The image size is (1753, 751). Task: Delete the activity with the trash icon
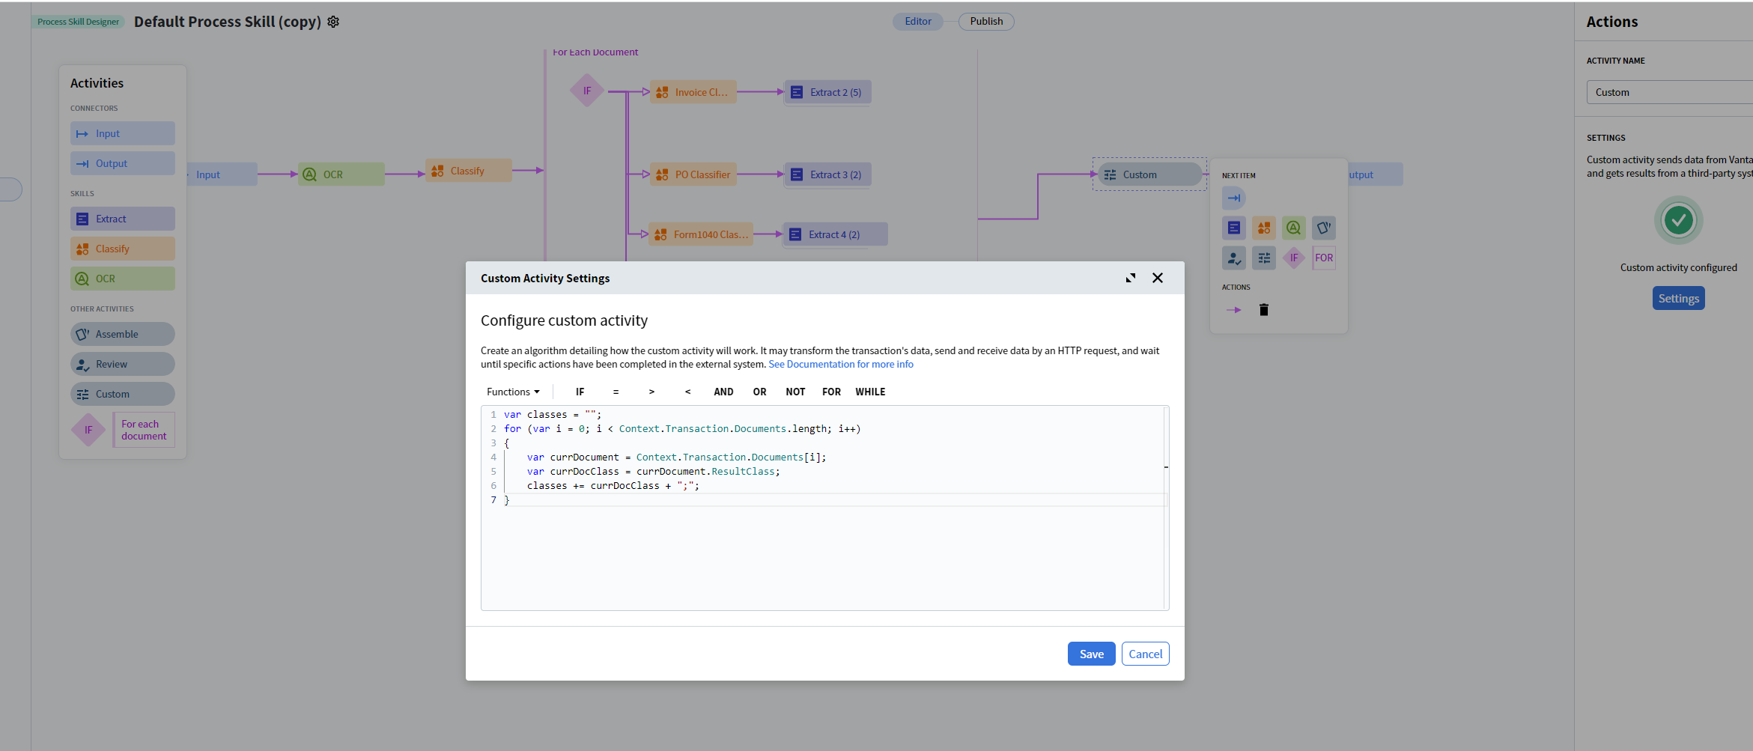pos(1264,310)
